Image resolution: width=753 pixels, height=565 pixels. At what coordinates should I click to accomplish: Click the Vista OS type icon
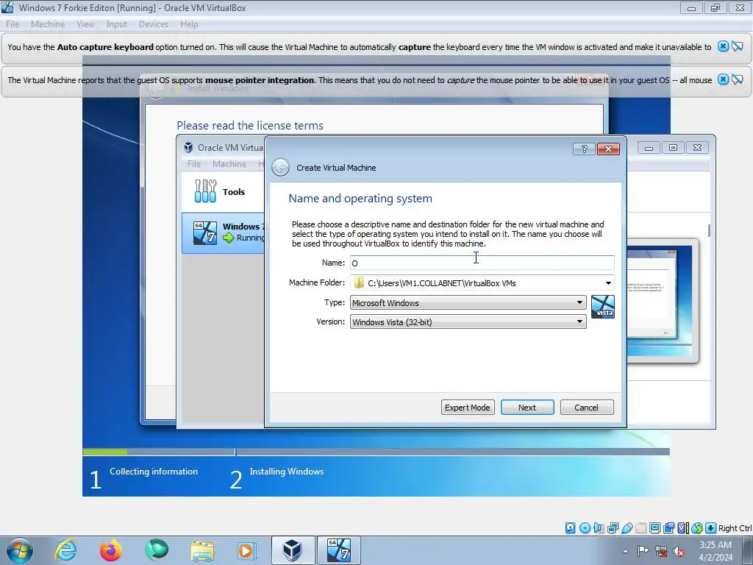point(603,307)
